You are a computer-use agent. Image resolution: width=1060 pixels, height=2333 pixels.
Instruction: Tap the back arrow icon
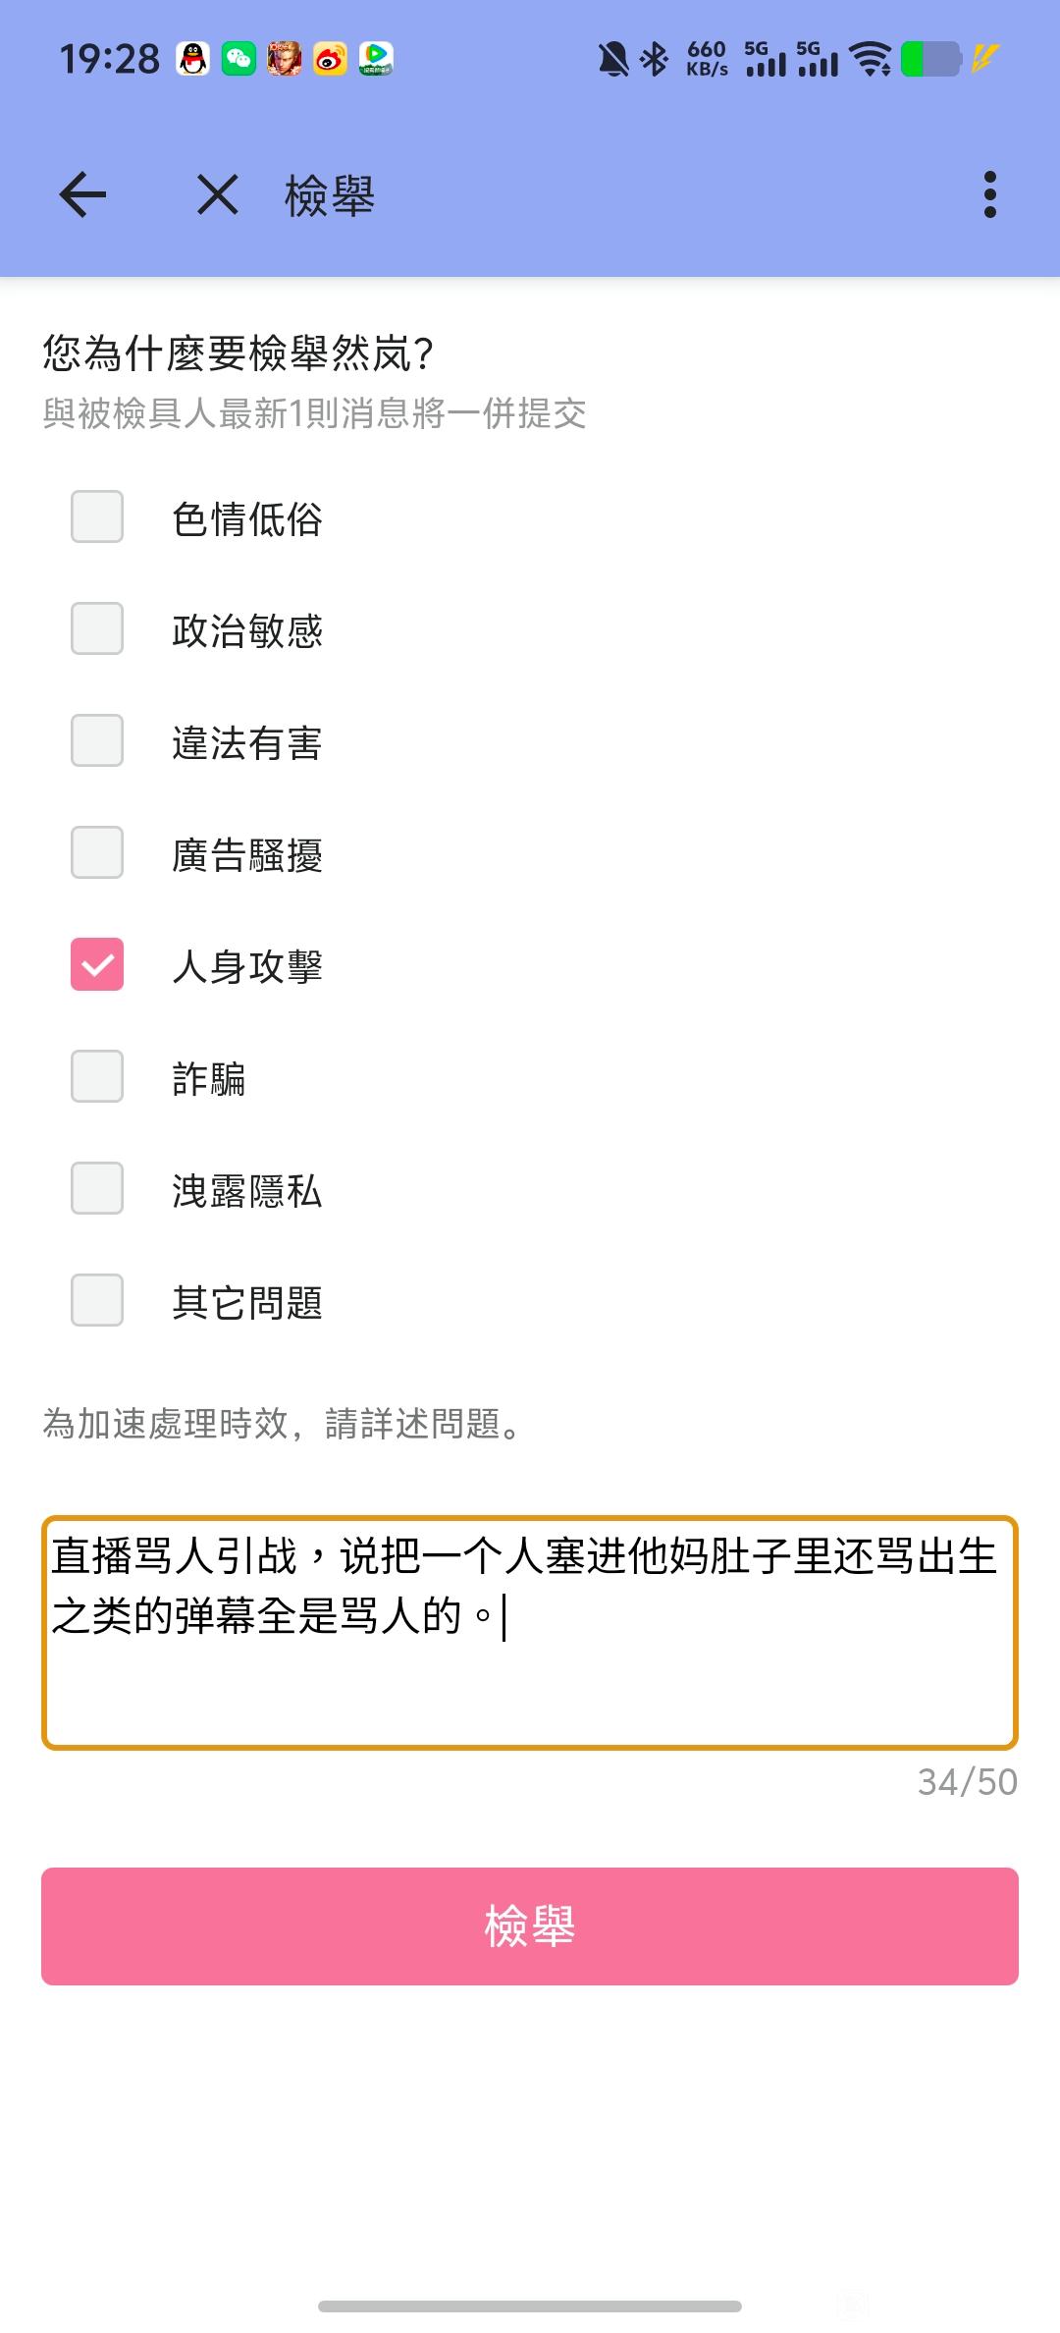[83, 194]
